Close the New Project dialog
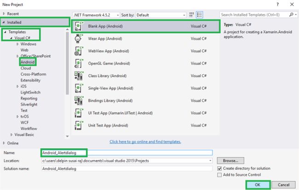This screenshot has height=190, width=299. point(292,5)
